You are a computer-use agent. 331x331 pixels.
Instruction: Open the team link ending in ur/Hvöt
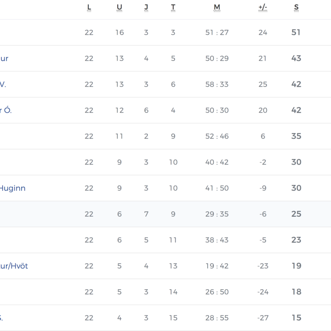coord(14,266)
